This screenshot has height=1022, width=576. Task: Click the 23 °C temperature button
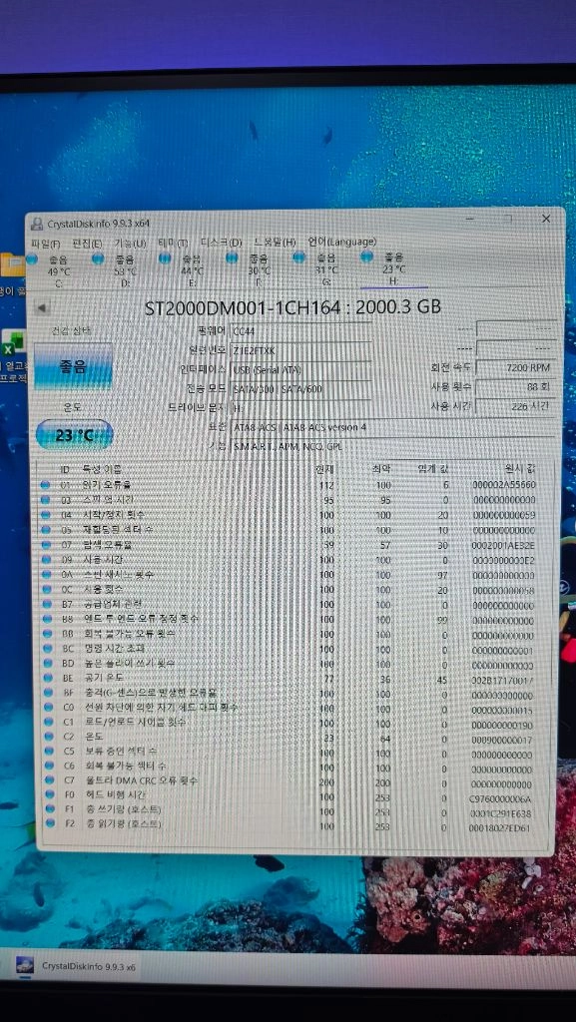[x=74, y=435]
